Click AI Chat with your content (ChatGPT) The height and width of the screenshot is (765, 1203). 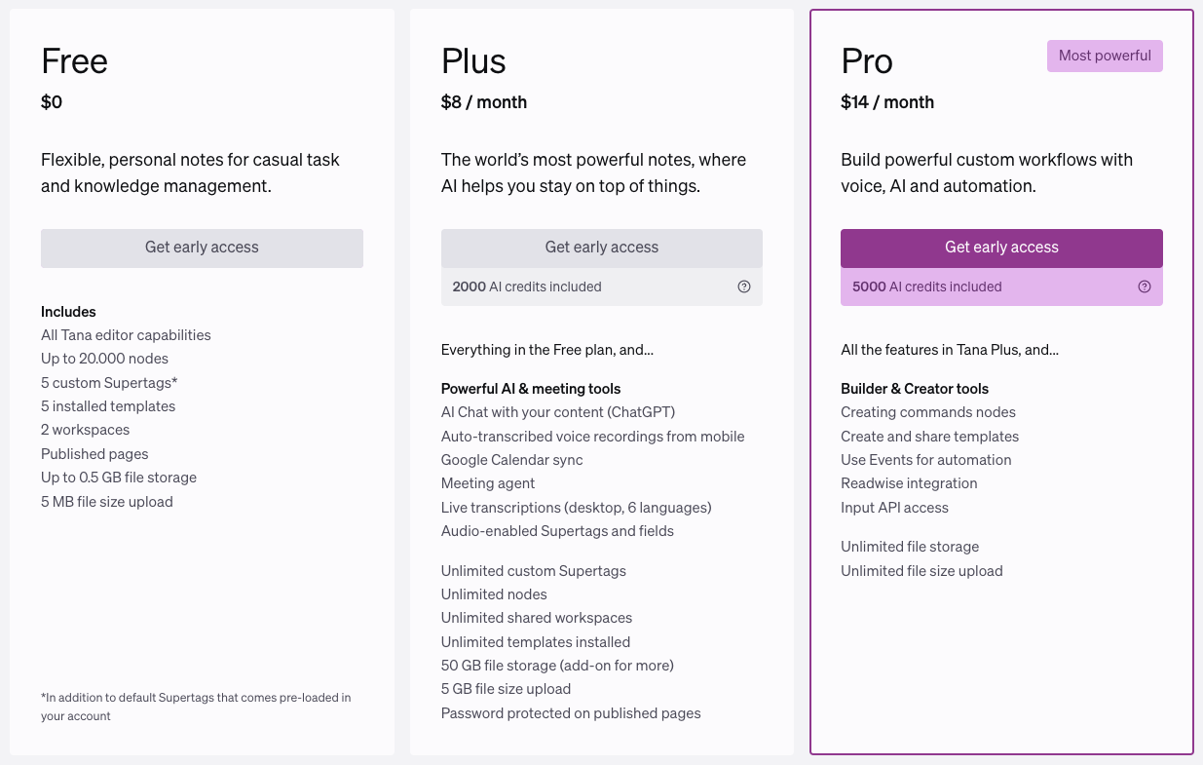558,412
